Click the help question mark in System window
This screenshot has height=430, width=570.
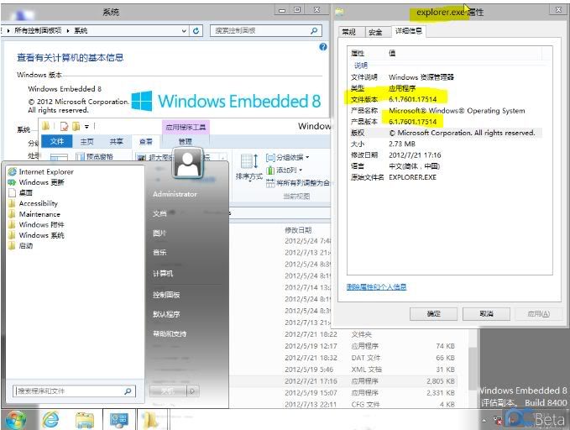(323, 47)
